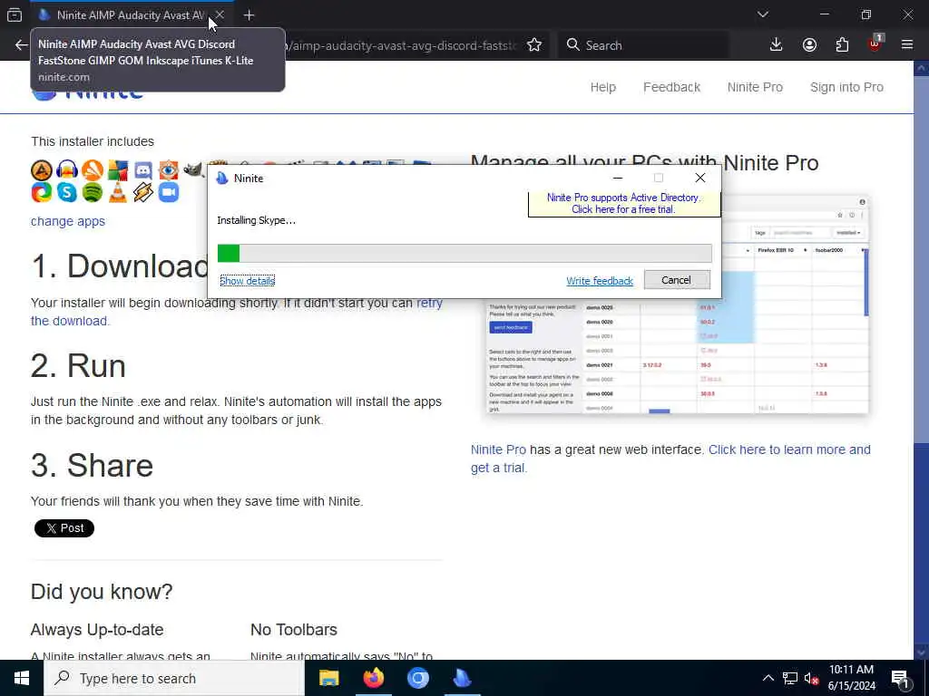Open the Feedback page link
The height and width of the screenshot is (696, 929).
click(x=672, y=87)
